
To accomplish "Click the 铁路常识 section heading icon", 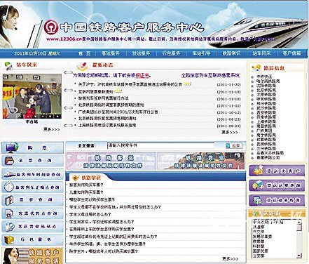I will (76, 178).
